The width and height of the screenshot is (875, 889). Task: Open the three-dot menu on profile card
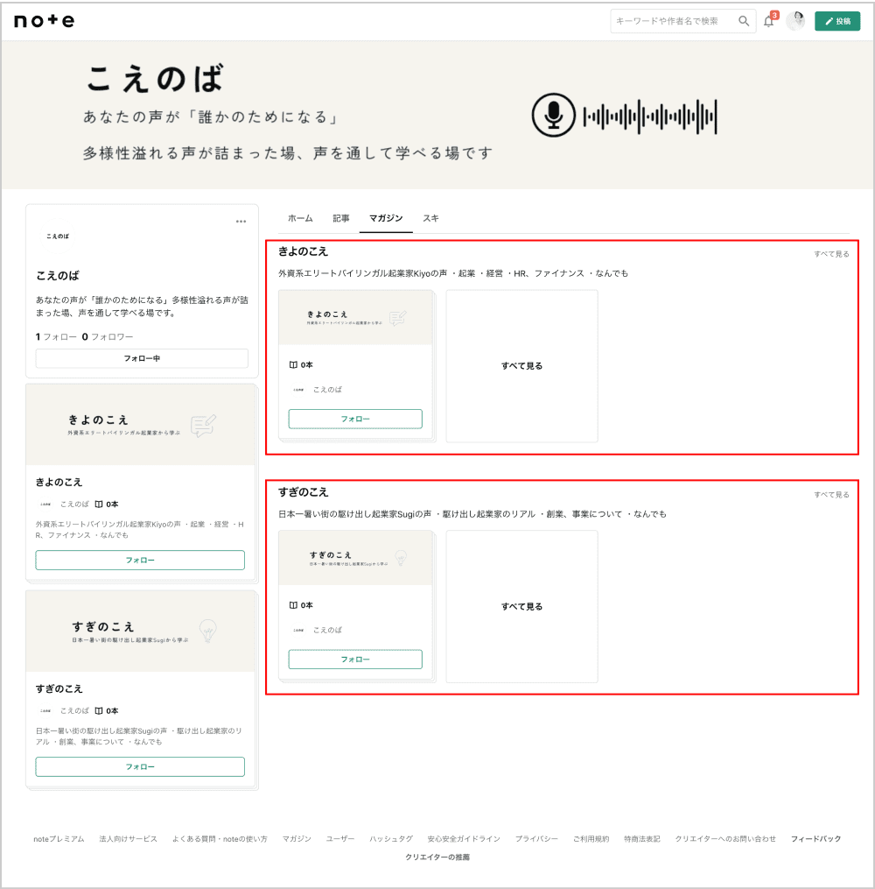point(241,221)
